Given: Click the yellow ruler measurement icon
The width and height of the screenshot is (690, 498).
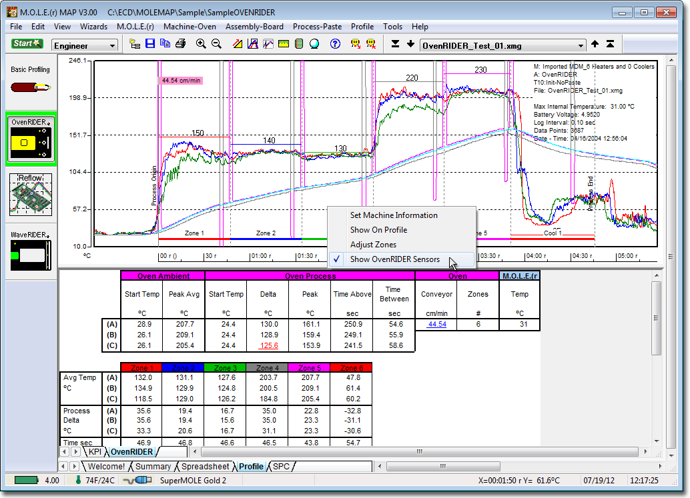Looking at the screenshot, I should (x=284, y=43).
